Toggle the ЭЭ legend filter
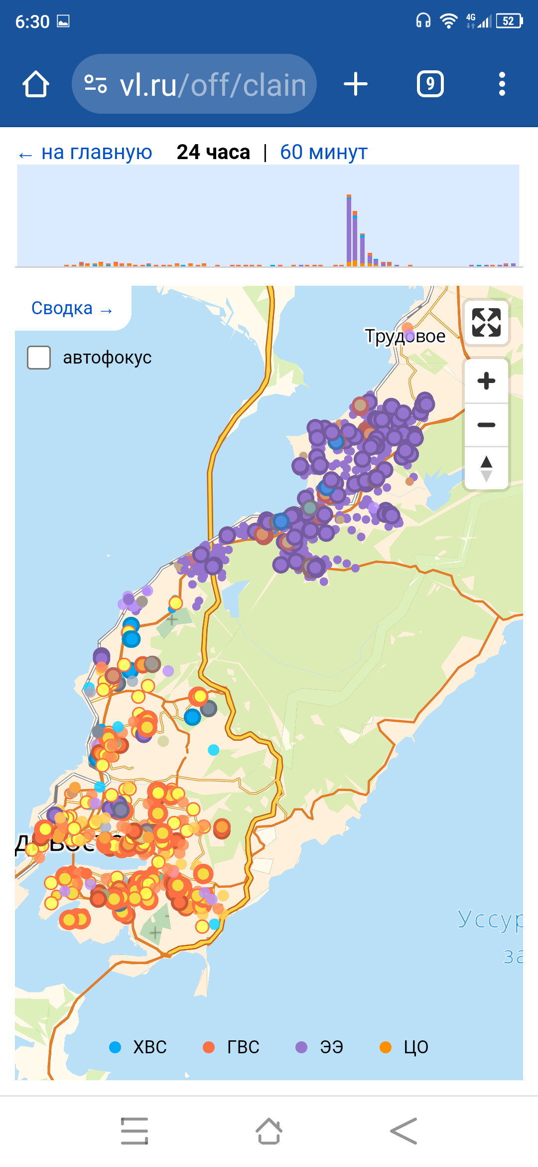Screen dimensions: 538x1167 (319, 1047)
